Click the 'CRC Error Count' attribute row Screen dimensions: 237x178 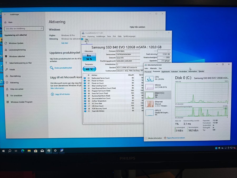click(113, 106)
